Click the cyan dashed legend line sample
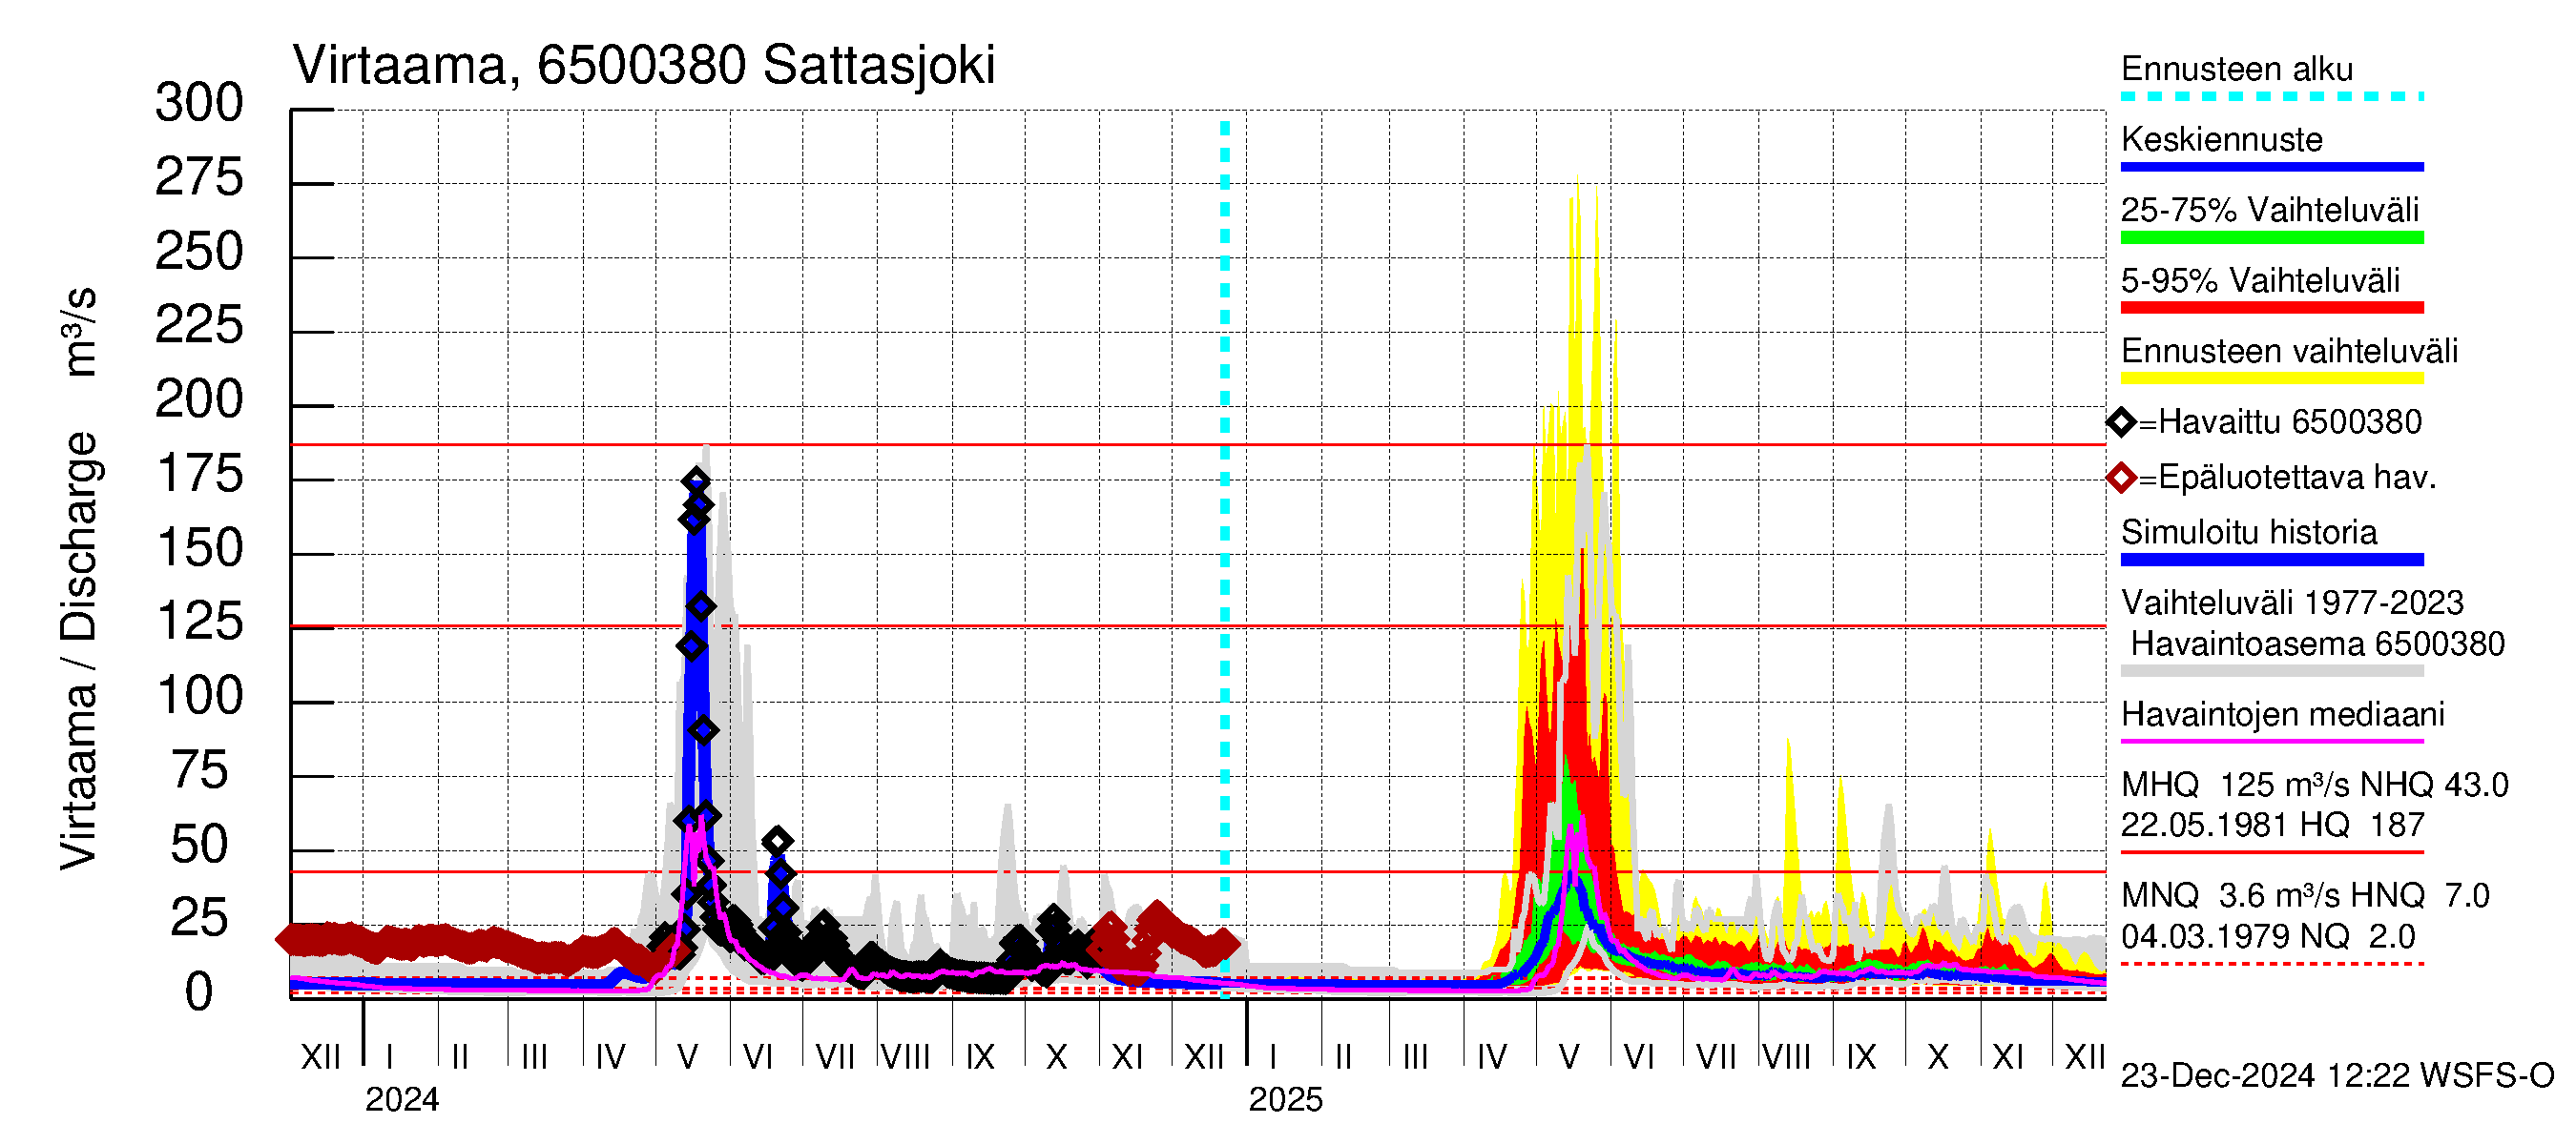The image size is (2576, 1144). tap(2272, 97)
